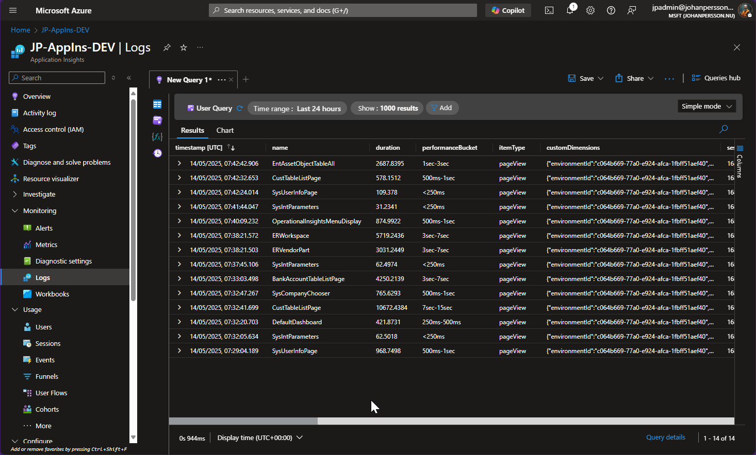The width and height of the screenshot is (756, 455).
Task: Open Queries hub
Action: [716, 78]
